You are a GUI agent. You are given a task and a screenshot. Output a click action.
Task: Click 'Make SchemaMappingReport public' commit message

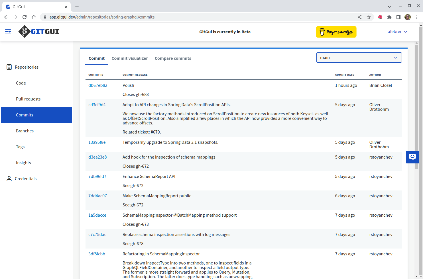157,196
